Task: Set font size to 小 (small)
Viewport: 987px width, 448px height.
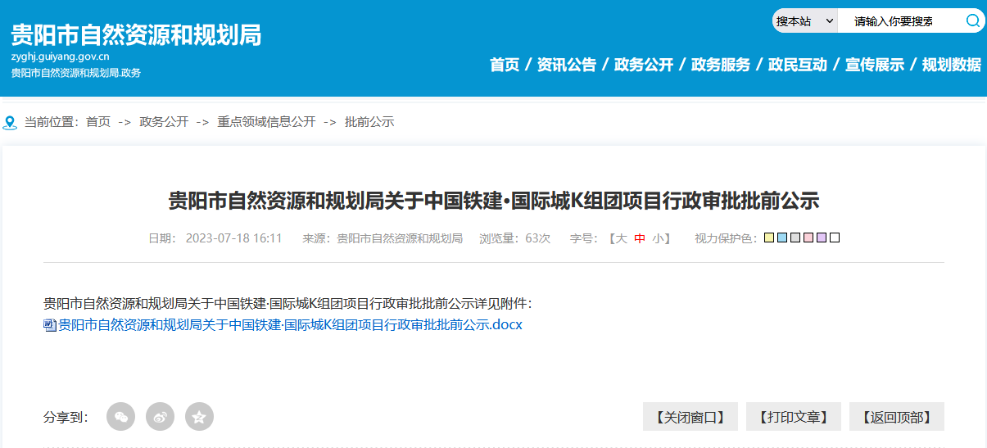Action: click(x=658, y=238)
